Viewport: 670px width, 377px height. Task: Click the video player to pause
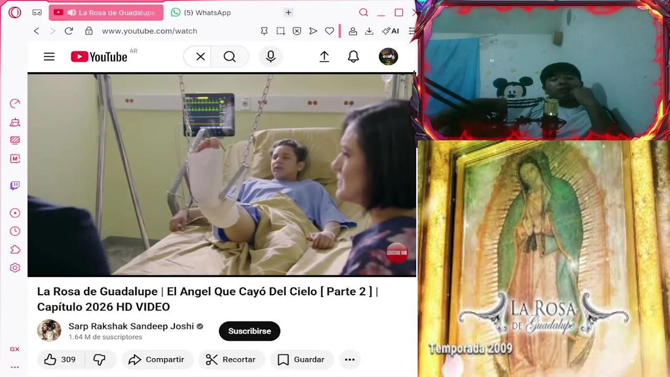[x=222, y=174]
